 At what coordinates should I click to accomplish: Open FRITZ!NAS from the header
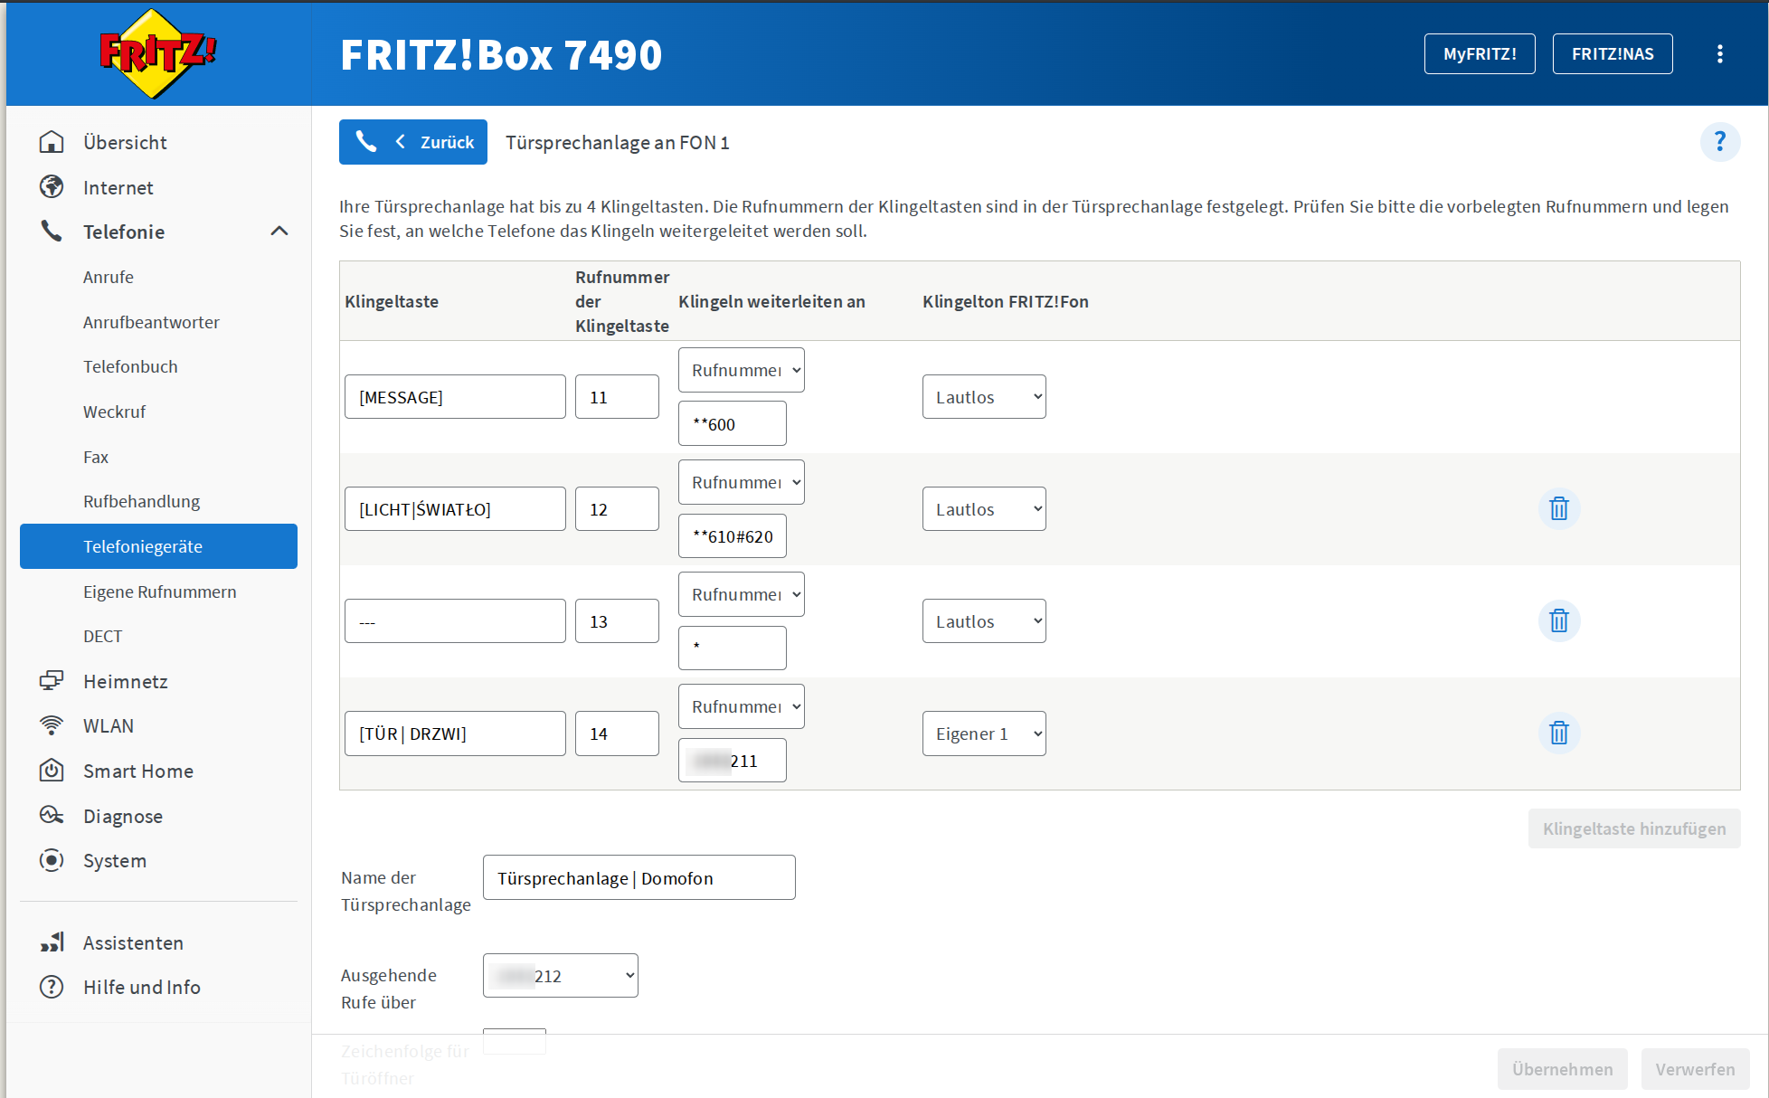coord(1613,53)
